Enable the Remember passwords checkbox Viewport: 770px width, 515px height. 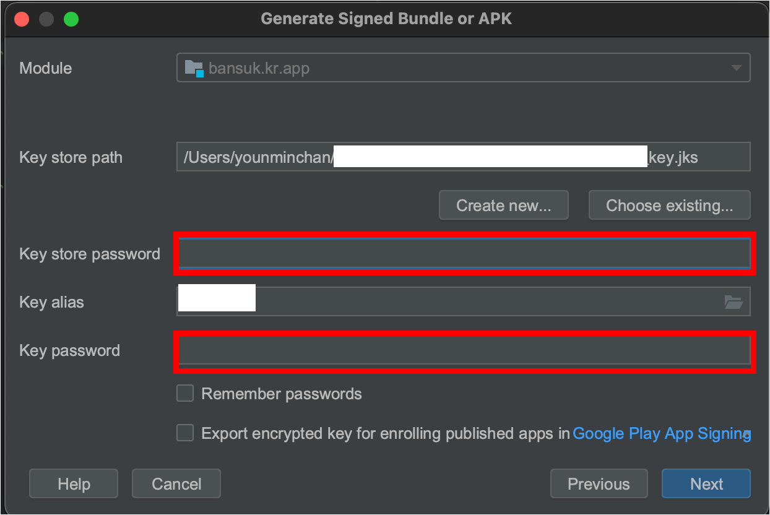184,393
